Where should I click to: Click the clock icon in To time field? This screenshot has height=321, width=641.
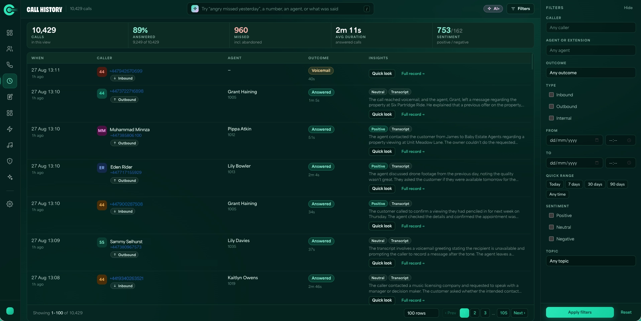(629, 163)
